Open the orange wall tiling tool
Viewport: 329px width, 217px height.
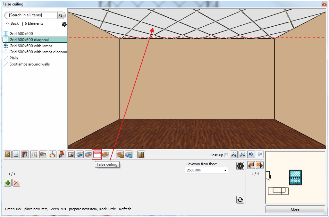coord(120,155)
